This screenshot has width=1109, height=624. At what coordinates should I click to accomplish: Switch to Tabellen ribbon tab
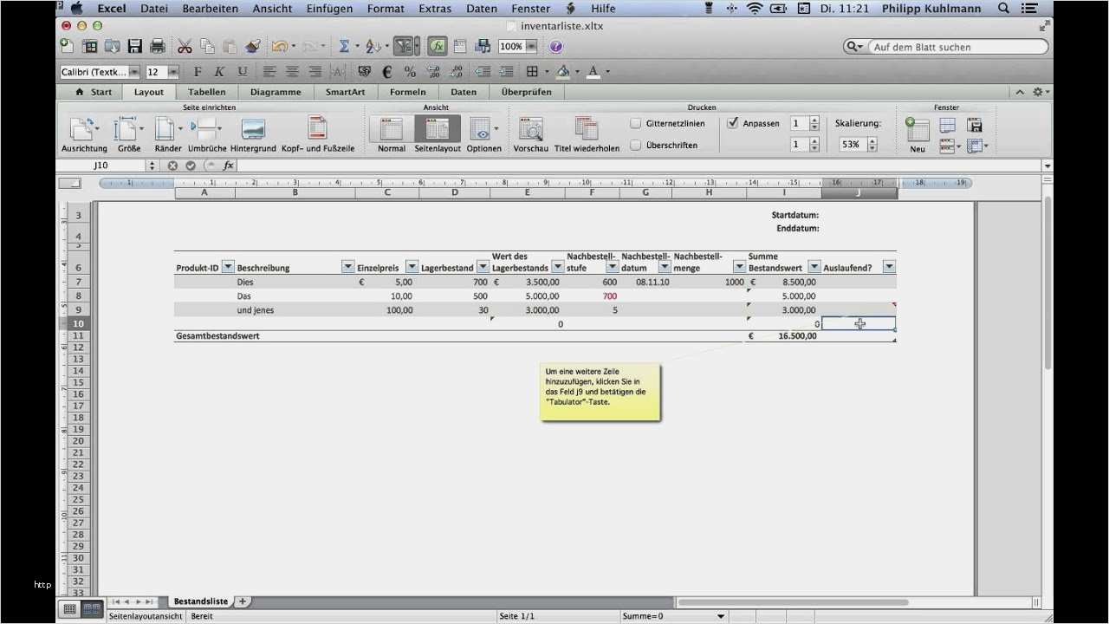[206, 92]
